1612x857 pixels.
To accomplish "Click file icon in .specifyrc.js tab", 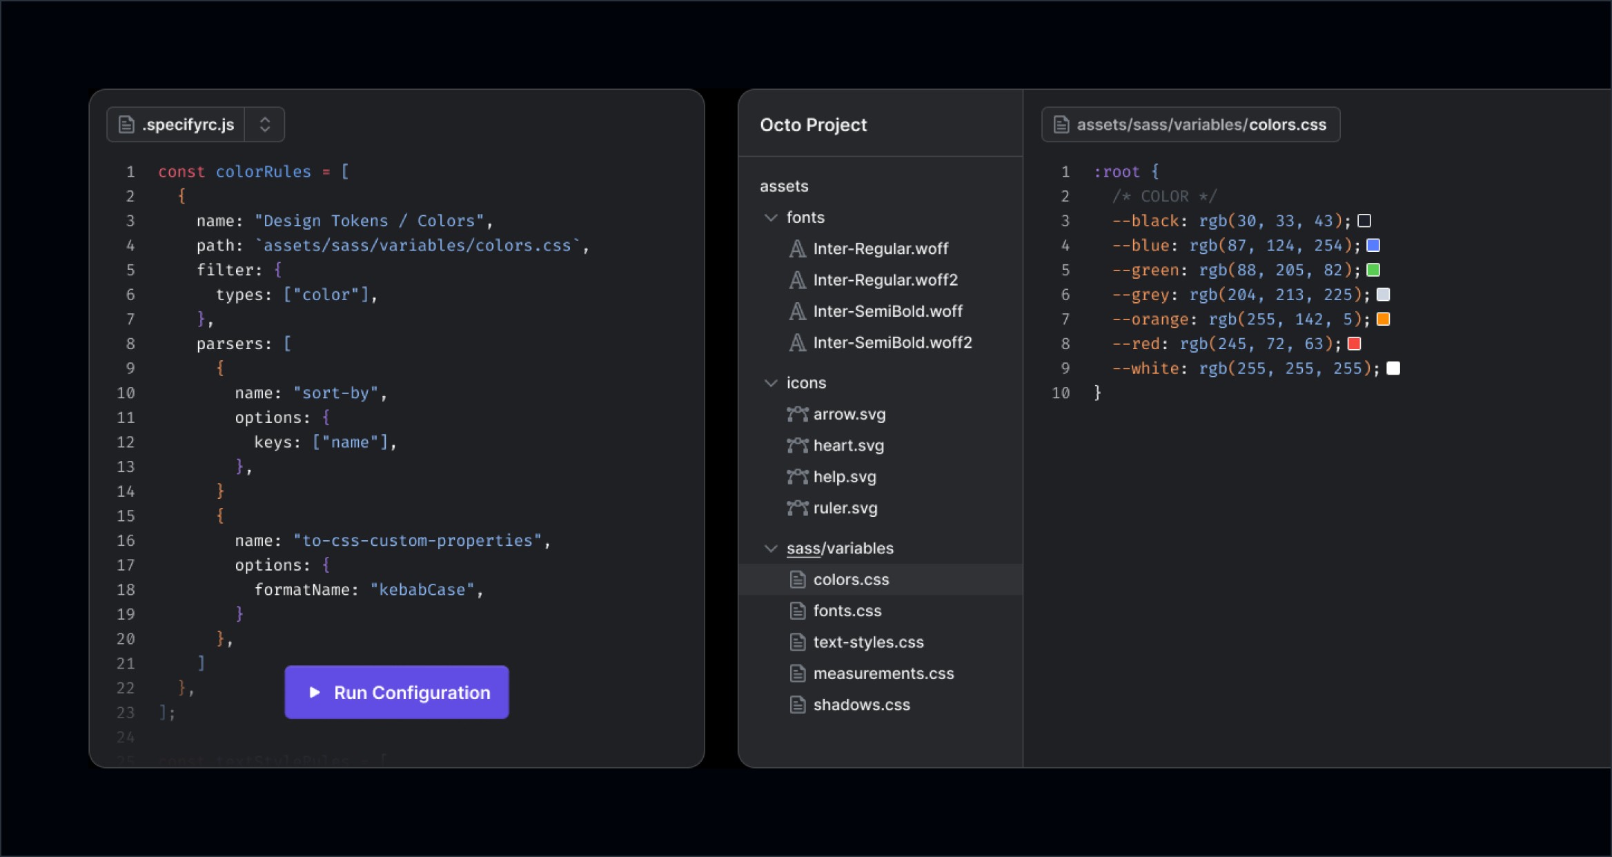I will point(126,125).
